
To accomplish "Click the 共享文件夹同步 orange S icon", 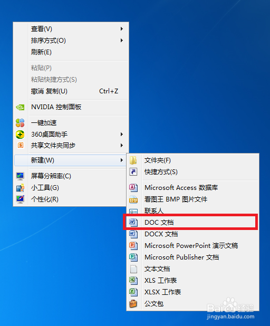I will point(21,145).
